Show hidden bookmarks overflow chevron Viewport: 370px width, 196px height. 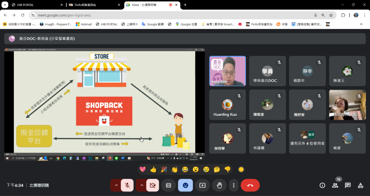coord(361,24)
